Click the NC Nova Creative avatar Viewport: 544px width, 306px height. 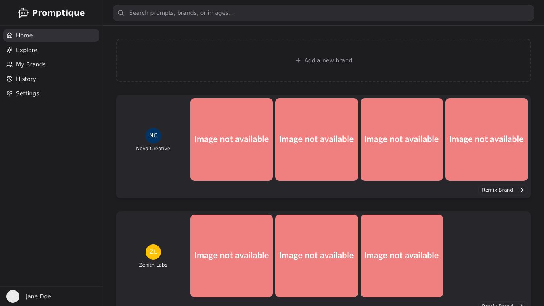pos(153,136)
